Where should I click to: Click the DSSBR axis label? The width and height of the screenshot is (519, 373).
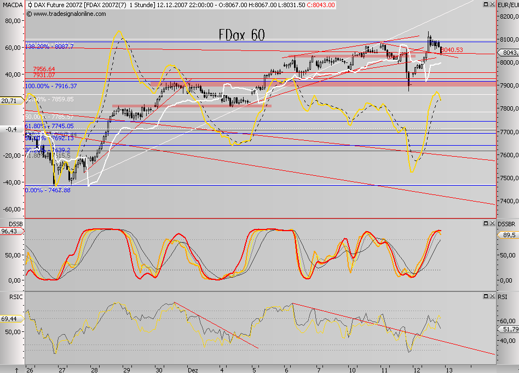pos(506,224)
